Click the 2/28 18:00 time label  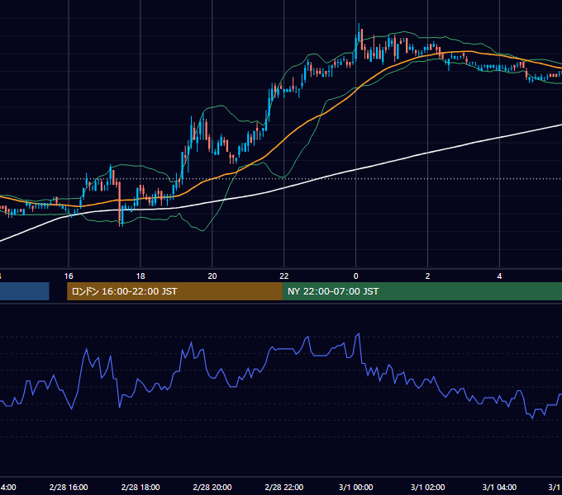pos(140,487)
